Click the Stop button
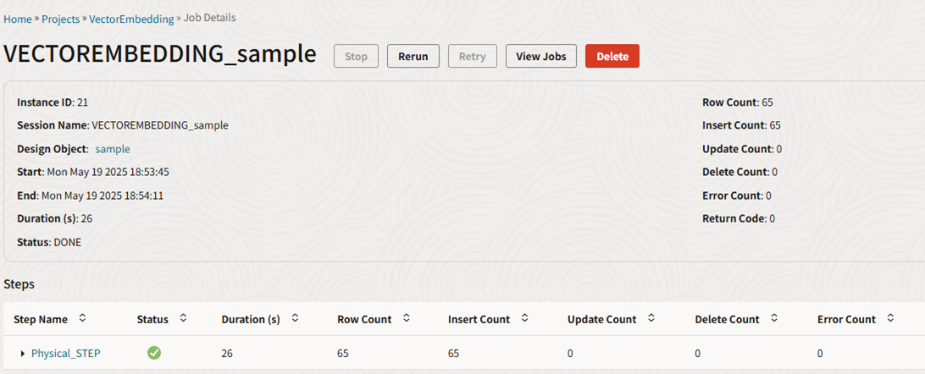925x374 pixels. [356, 57]
